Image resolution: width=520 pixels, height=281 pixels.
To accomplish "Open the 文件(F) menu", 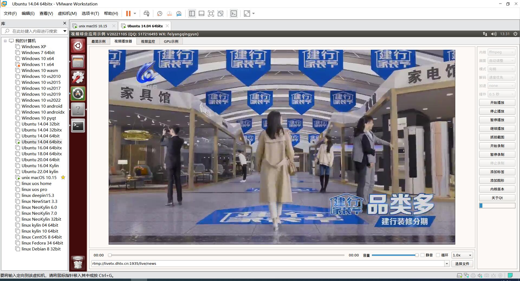I will [10, 14].
